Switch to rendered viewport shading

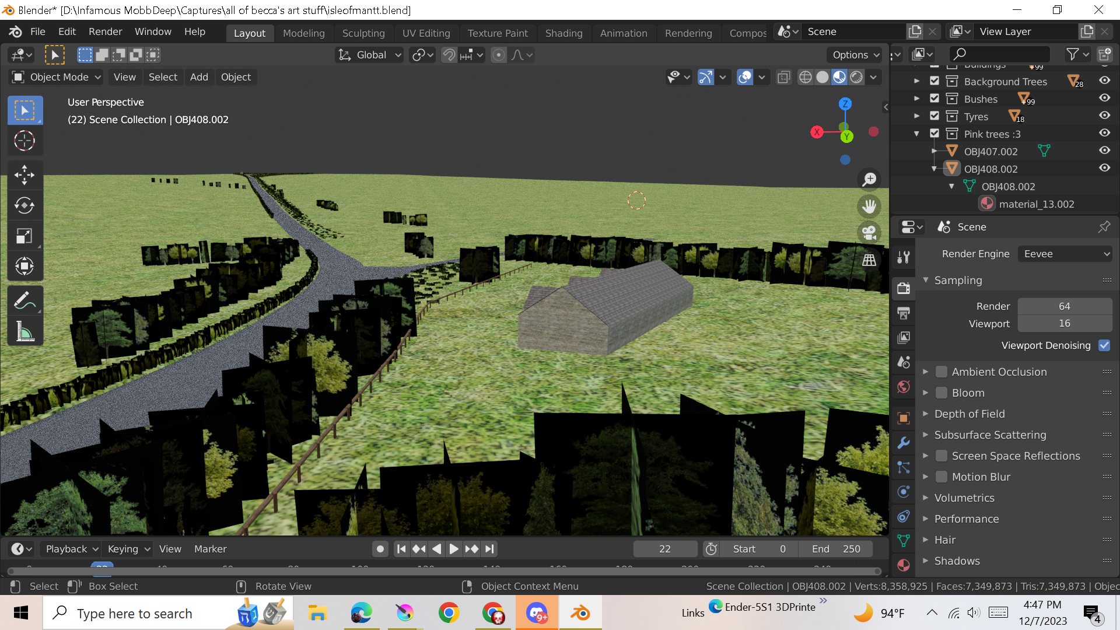856,77
